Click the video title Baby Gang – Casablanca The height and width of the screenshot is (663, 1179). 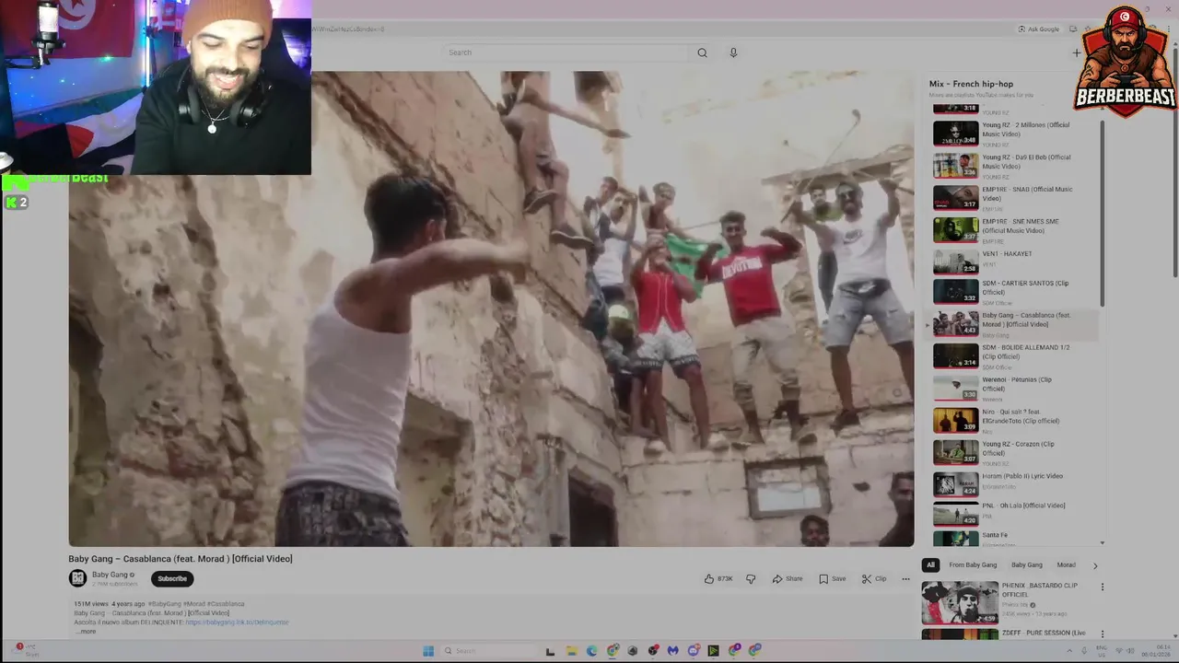(x=181, y=558)
